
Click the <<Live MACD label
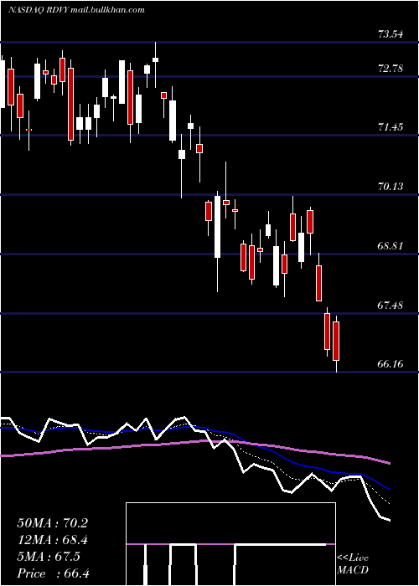point(353,564)
